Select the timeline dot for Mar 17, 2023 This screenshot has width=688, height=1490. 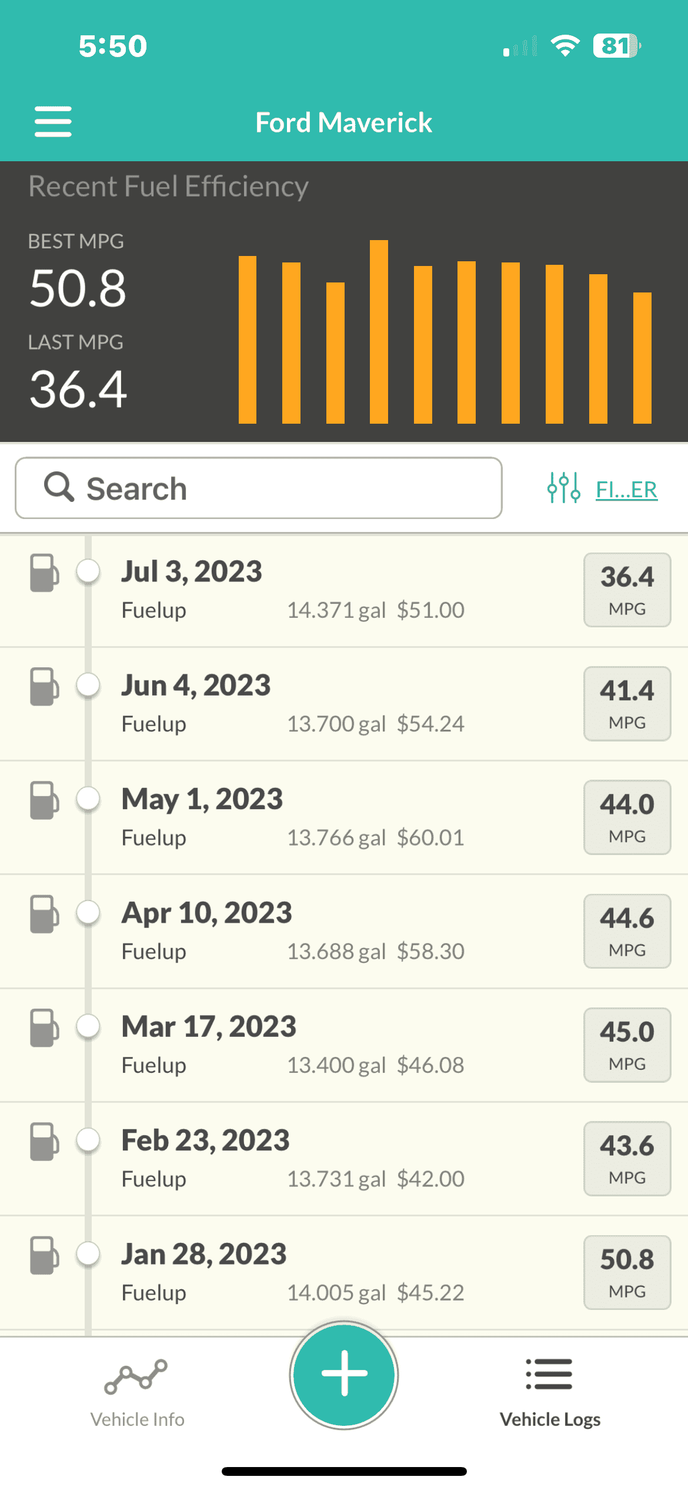[88, 1026]
